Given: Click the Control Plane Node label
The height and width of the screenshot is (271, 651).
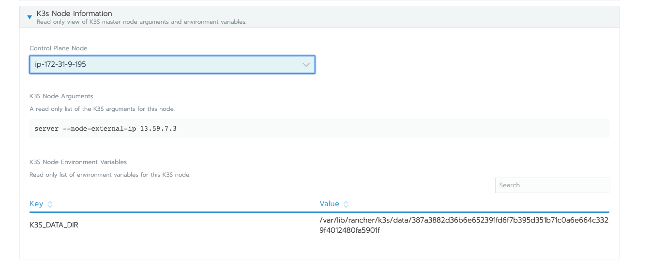Looking at the screenshot, I should point(59,48).
